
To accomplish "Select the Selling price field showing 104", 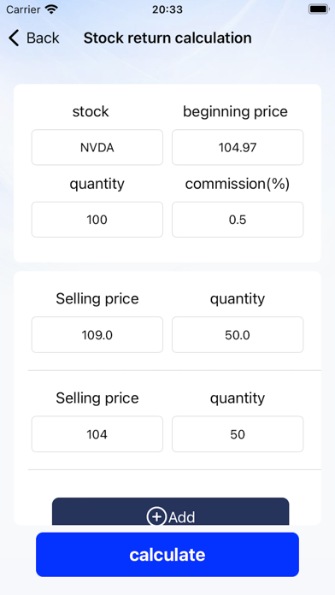I will click(x=97, y=433).
